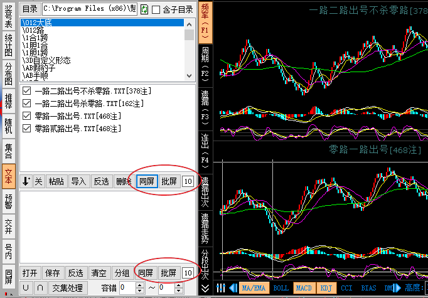Click the 交集处理 button
Image resolution: width=428 pixels, height=298 pixels.
click(67, 288)
